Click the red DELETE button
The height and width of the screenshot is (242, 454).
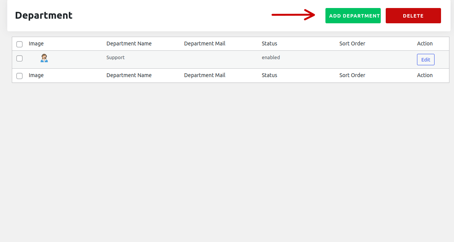413,16
